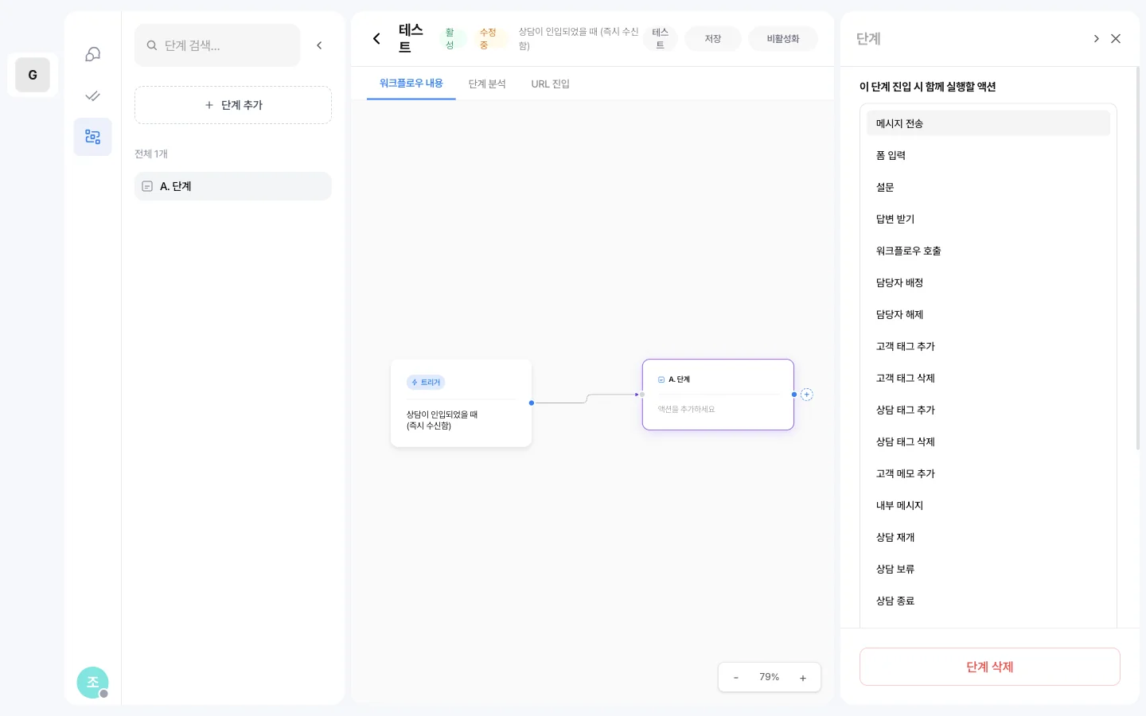Open the 조 user profile avatar

coord(92,683)
